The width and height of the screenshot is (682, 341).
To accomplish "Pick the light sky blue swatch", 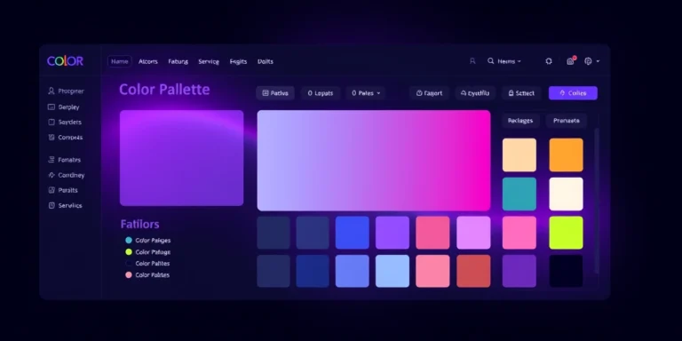I will [x=393, y=271].
